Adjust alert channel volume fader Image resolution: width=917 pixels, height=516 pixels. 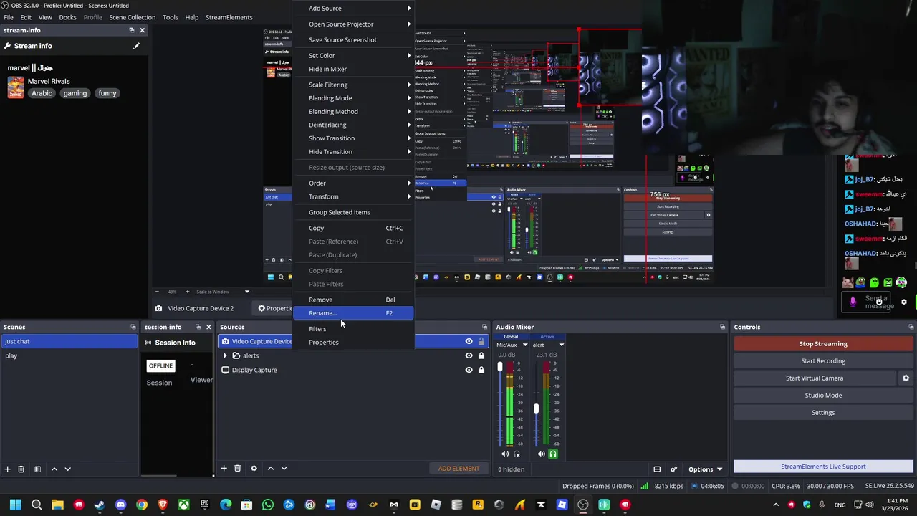pos(536,408)
